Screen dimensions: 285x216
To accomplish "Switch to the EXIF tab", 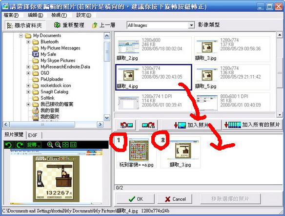I will tap(33, 135).
